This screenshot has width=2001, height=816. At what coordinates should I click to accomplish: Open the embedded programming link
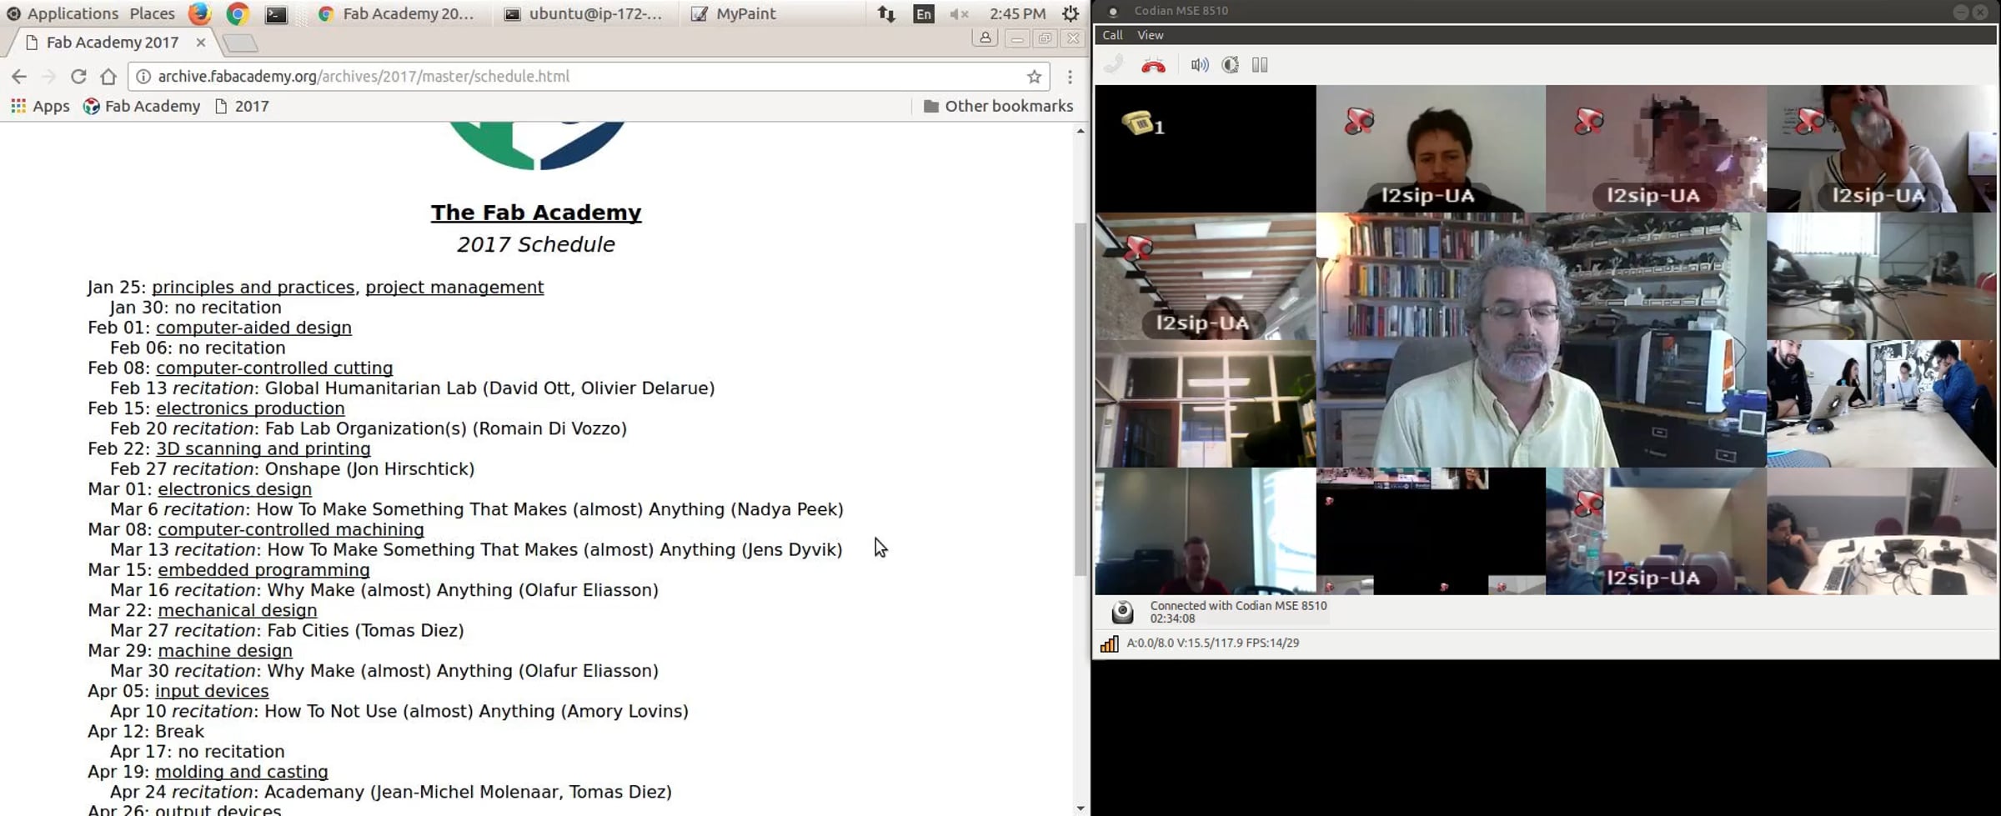263,570
